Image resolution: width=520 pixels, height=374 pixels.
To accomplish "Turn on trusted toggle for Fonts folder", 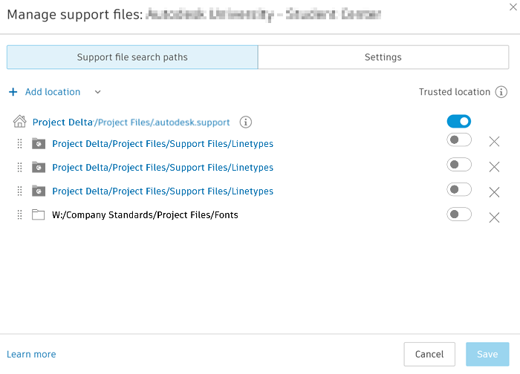I will (x=459, y=214).
